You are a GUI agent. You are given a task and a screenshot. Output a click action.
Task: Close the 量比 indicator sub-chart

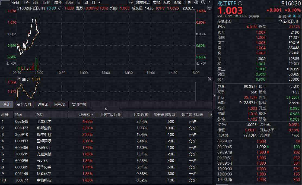coord(210,79)
